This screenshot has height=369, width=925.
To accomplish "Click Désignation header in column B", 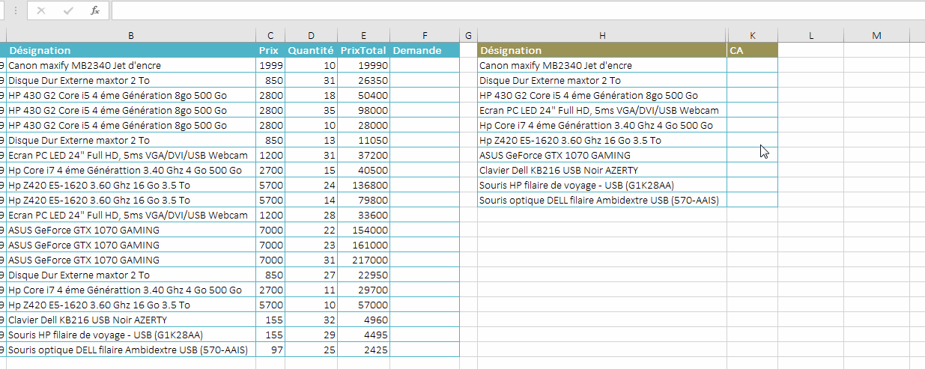I will click(x=131, y=50).
